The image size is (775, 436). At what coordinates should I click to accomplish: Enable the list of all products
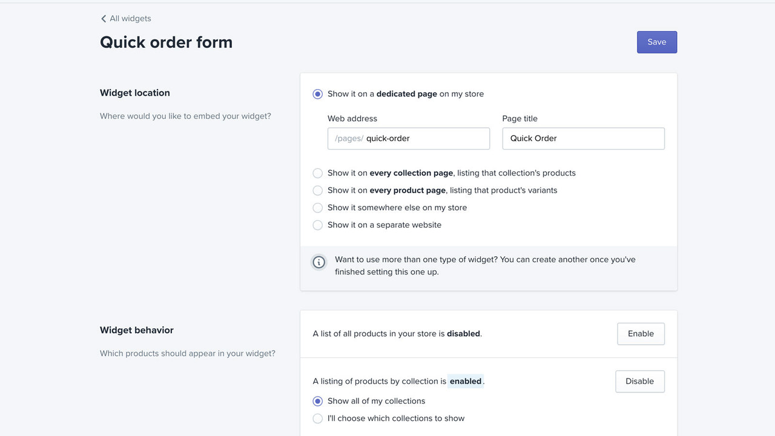640,333
